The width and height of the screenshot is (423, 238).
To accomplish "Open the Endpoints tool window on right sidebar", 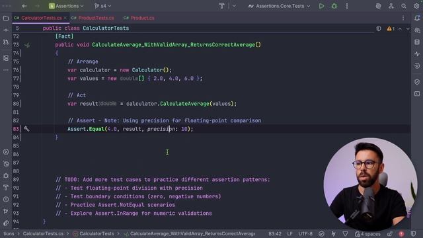I will [417, 65].
